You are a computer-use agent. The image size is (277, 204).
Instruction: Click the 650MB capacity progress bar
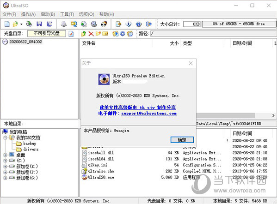pyautogui.click(x=239, y=24)
